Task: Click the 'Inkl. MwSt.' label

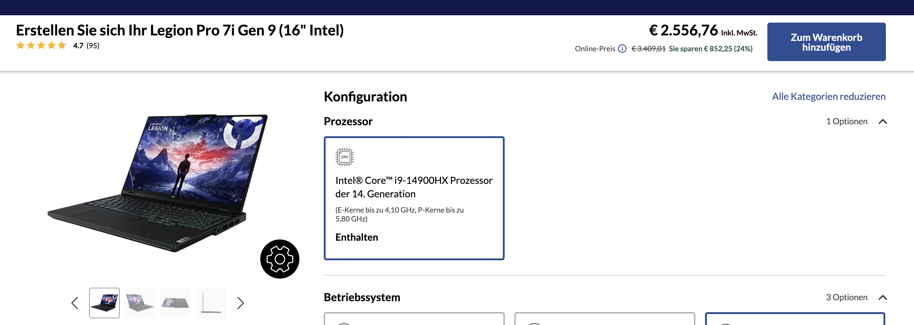Action: (x=739, y=33)
